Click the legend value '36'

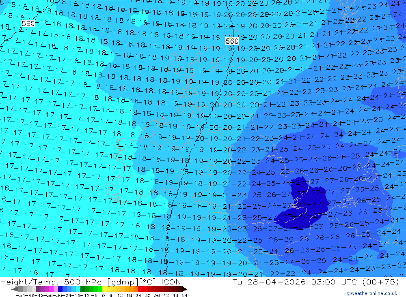157,295
